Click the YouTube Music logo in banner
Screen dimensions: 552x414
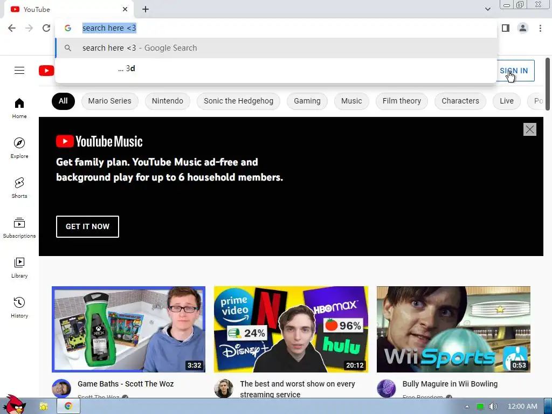coord(99,142)
